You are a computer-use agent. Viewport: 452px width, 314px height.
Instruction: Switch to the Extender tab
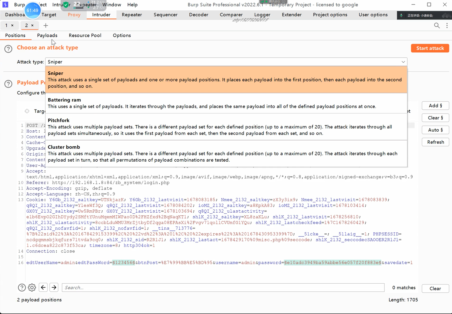pos(292,15)
